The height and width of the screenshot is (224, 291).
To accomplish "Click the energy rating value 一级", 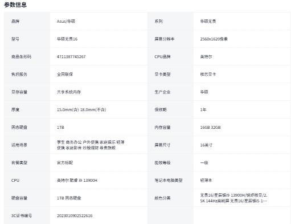I will point(204,162).
